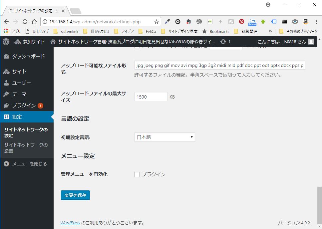Image resolution: width=322 pixels, height=229 pixels.
Task: Click the black gear-circle extension icon
Action: click(x=178, y=22)
